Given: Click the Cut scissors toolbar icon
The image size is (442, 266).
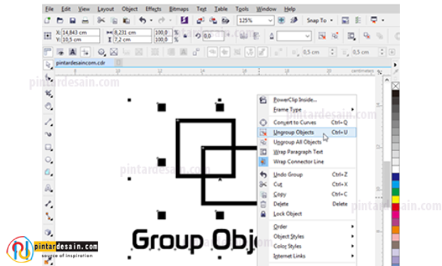Looking at the screenshot, I should pyautogui.click(x=101, y=20).
